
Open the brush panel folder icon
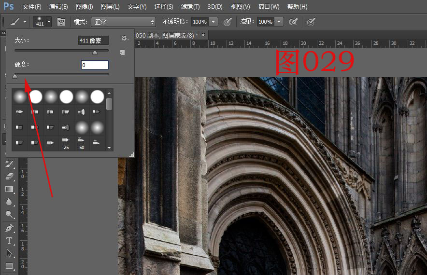(61, 22)
